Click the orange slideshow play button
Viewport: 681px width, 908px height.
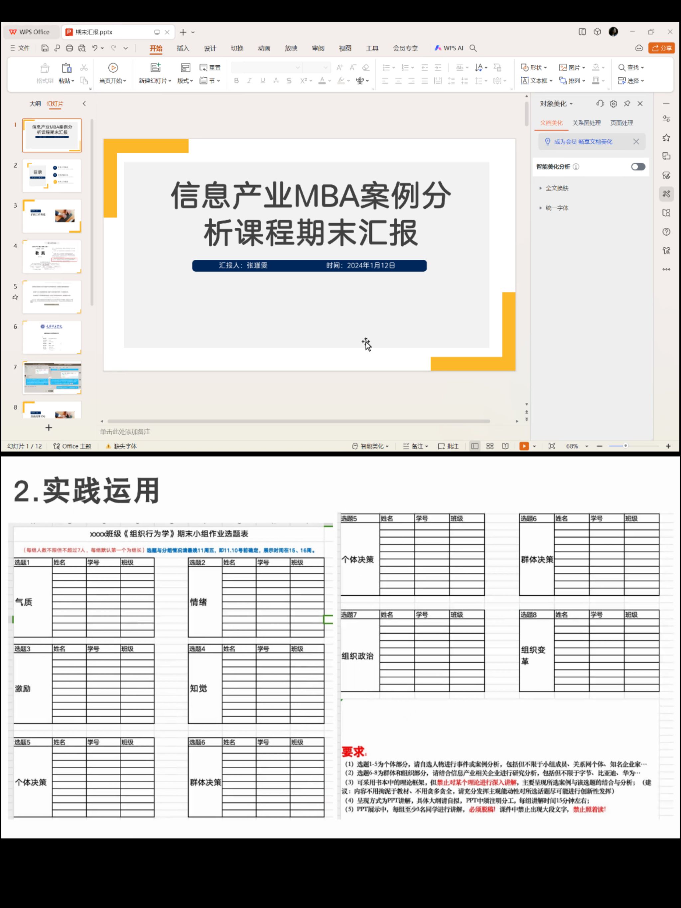tap(524, 446)
